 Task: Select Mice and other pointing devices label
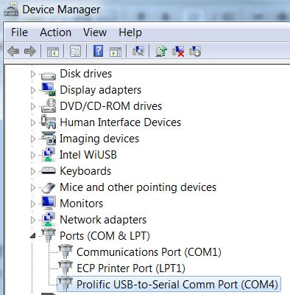coord(138,187)
